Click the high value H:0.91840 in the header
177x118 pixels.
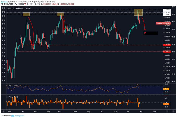click(x=54, y=4)
